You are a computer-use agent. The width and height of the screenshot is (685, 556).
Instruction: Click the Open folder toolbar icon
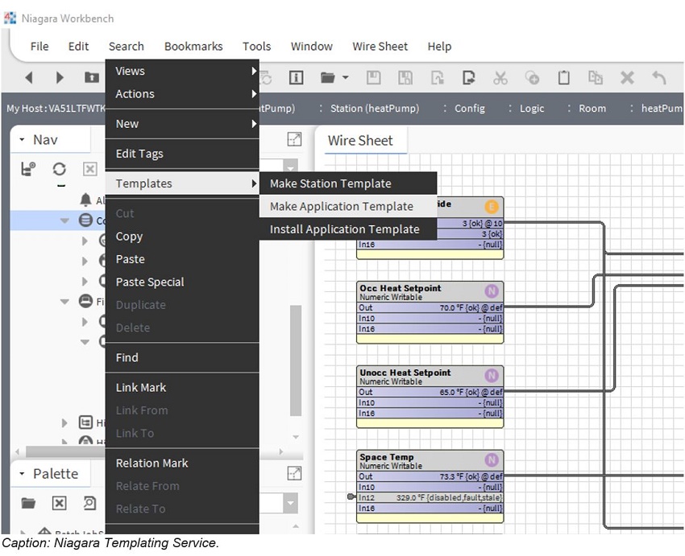tap(327, 77)
